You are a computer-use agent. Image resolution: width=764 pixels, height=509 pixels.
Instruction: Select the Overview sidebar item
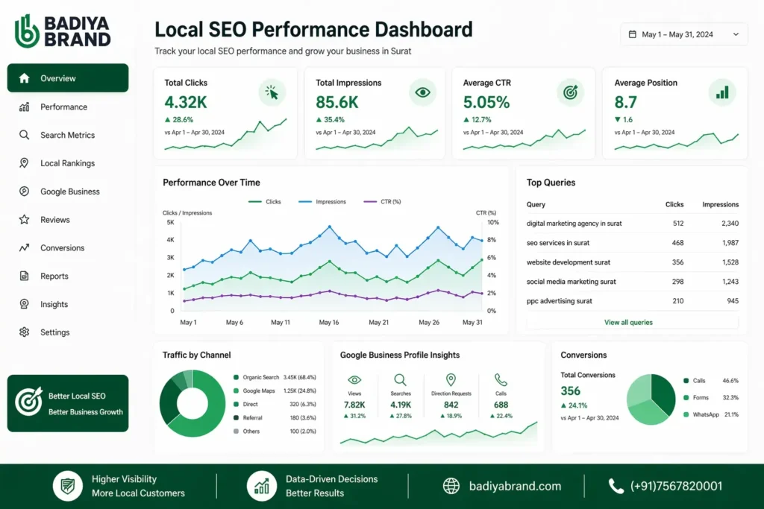pyautogui.click(x=67, y=78)
